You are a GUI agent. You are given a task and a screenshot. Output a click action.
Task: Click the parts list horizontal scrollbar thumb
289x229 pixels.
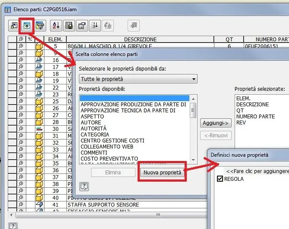[112, 215]
